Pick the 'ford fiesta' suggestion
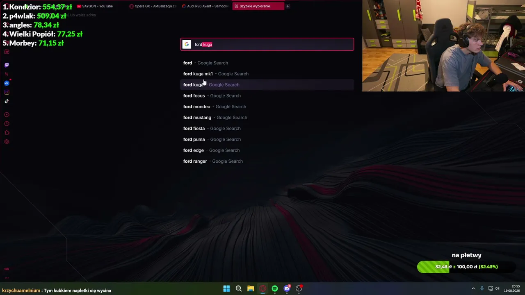The width and height of the screenshot is (525, 295). click(267, 128)
